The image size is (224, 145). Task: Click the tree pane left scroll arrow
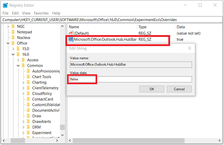pyautogui.click(x=4, y=141)
